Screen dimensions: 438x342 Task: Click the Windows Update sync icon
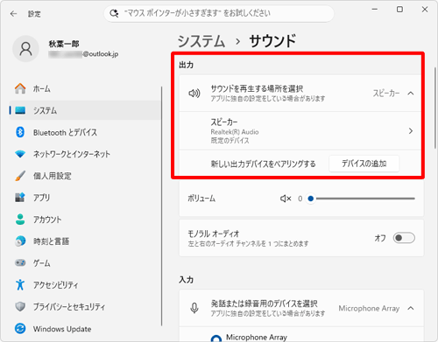20,329
